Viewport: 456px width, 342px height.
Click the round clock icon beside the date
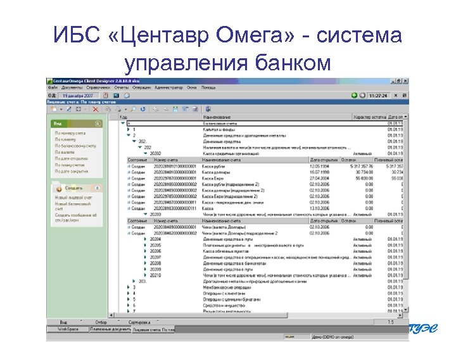[x=127, y=96]
